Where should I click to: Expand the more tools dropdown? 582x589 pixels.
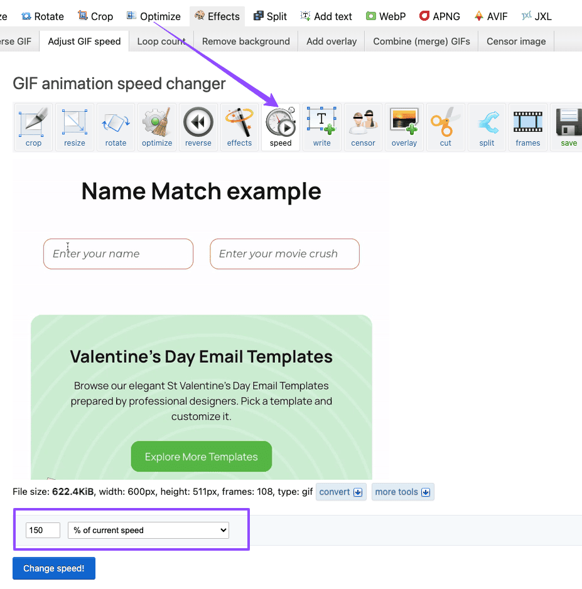click(x=402, y=492)
